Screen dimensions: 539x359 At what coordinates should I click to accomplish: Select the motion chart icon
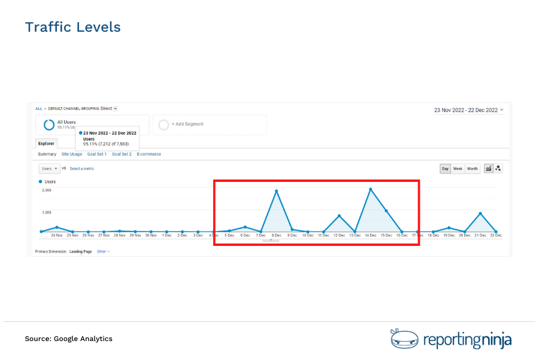tap(498, 168)
